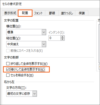Expand the 縦位置 dropdown arrow
The height and width of the screenshot is (105, 100).
[44, 44]
